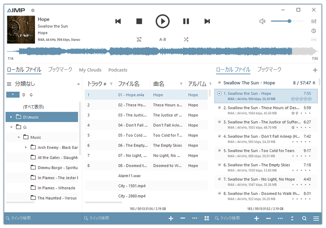This screenshot has height=228, width=326.
Task: Add files with library plus icon
Action: [171, 218]
